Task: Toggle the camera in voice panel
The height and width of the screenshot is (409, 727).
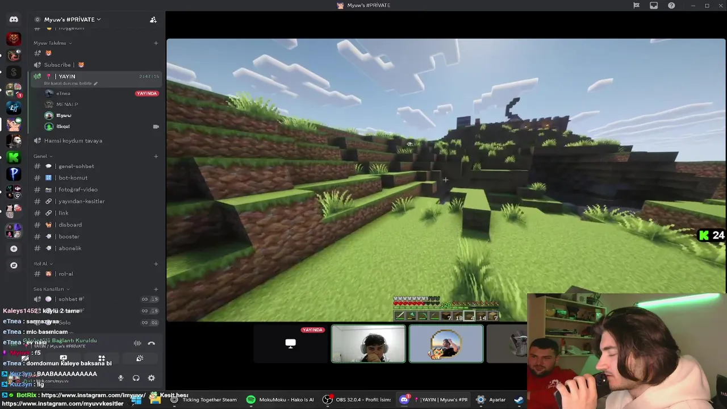Action: click(26, 358)
